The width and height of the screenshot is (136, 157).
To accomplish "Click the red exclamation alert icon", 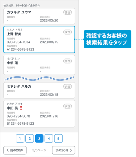I will 21,108.
